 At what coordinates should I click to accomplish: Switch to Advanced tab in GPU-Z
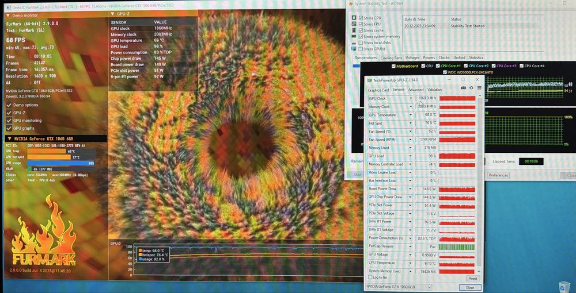[416, 90]
